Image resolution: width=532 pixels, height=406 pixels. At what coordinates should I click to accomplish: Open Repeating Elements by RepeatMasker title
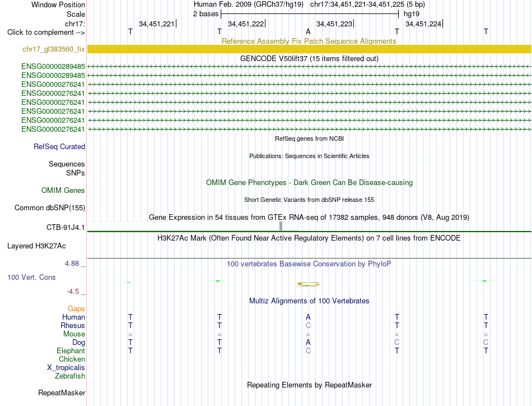[x=310, y=385]
